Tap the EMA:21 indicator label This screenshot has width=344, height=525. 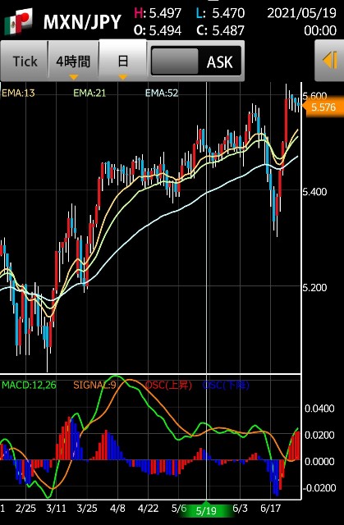pyautogui.click(x=89, y=93)
